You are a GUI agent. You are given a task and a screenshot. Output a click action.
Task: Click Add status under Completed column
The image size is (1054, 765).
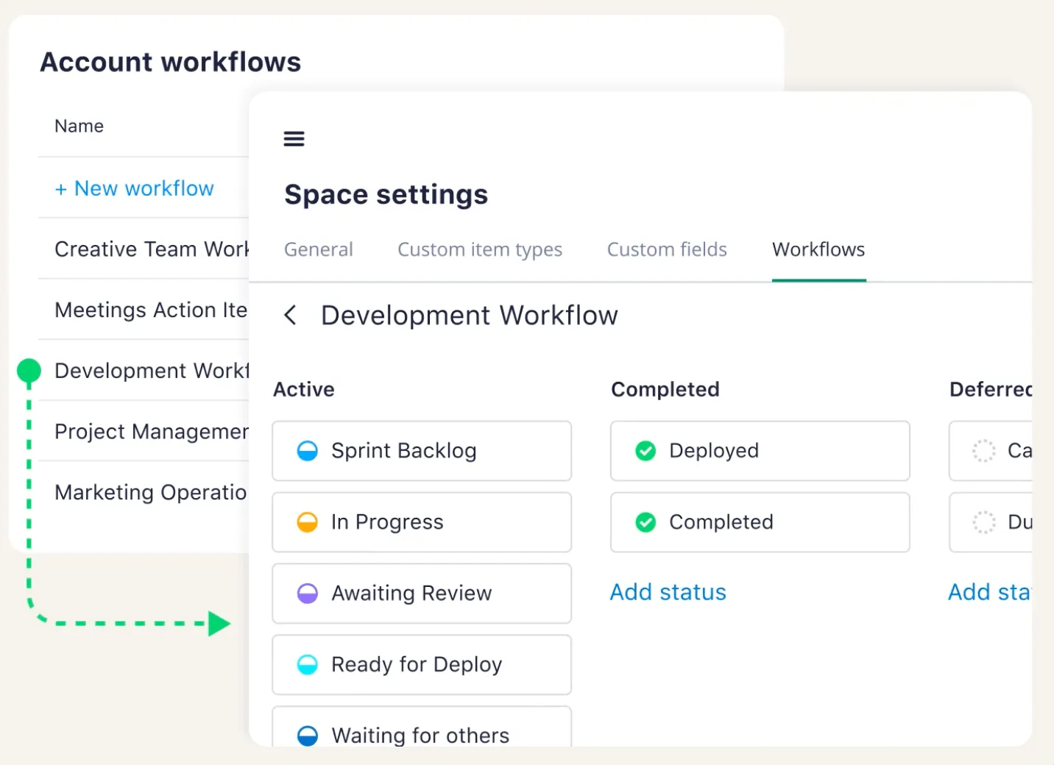pos(668,592)
